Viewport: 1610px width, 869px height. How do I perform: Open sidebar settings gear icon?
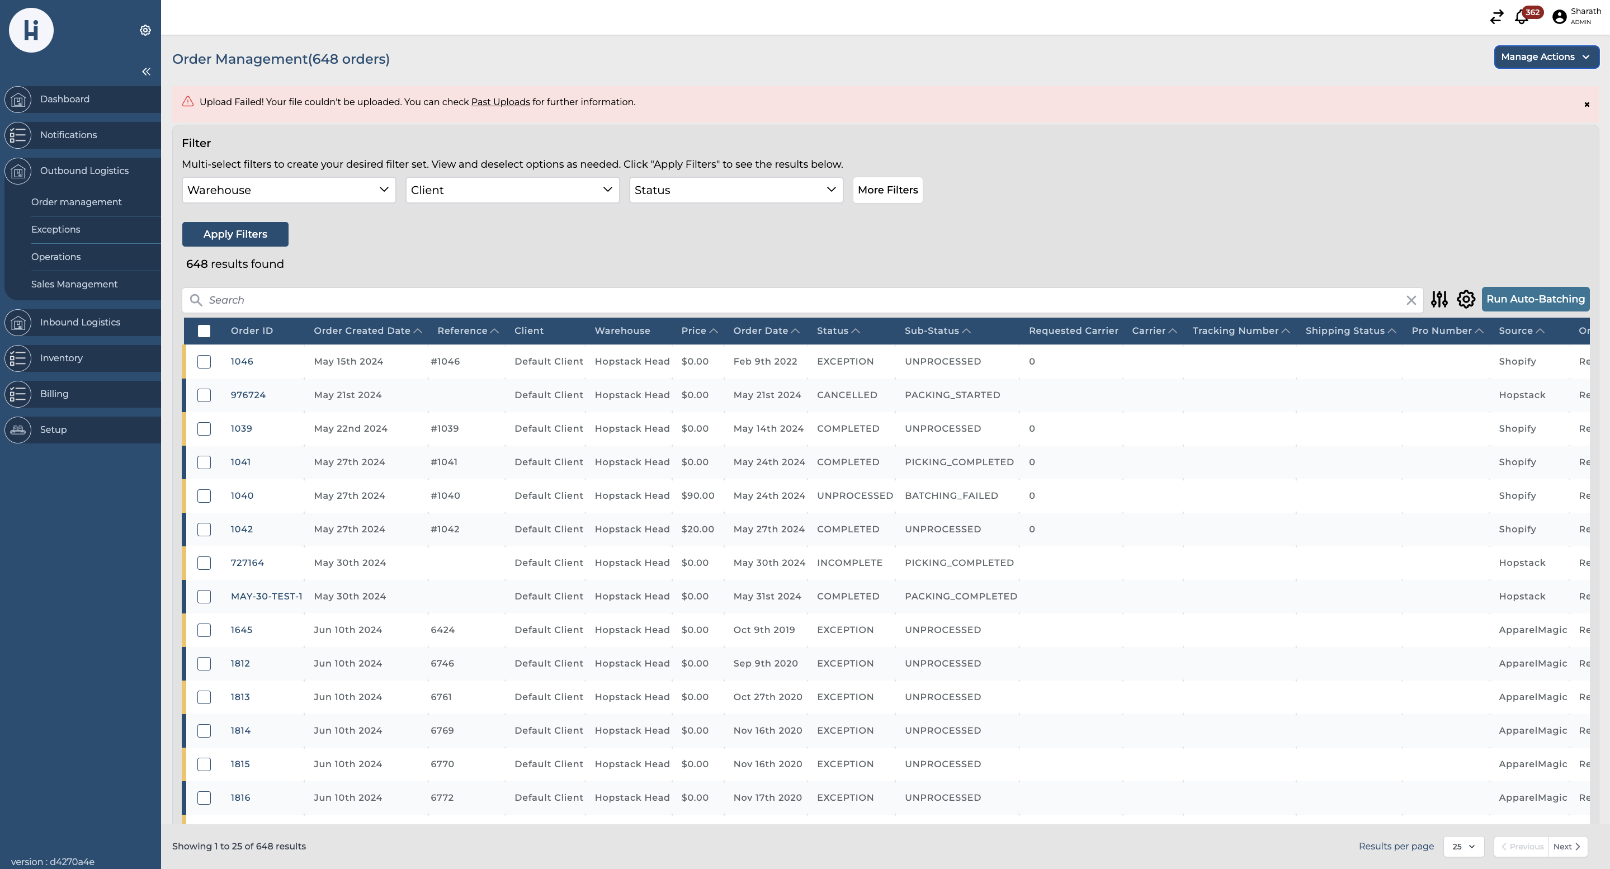click(x=145, y=30)
